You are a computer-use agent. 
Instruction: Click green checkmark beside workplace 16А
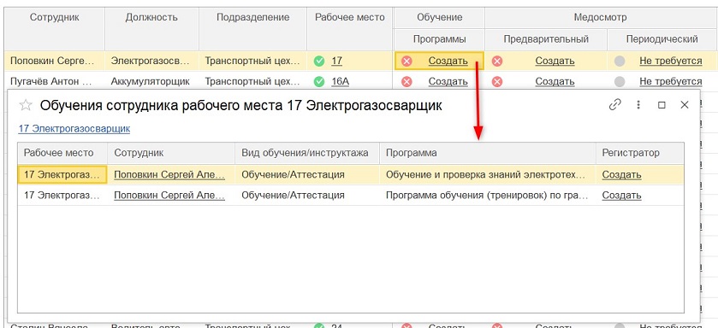(x=319, y=81)
